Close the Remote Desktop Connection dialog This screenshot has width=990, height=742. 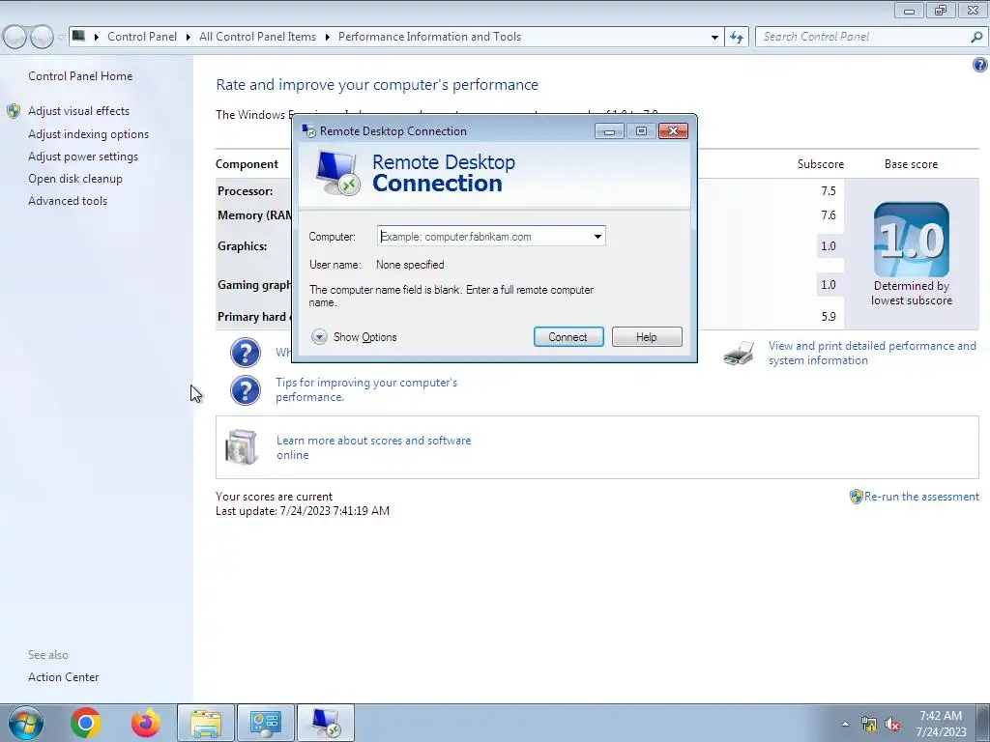[x=673, y=131]
